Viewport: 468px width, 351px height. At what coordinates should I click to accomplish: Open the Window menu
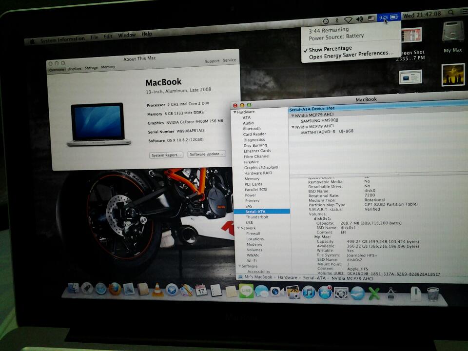pos(127,35)
